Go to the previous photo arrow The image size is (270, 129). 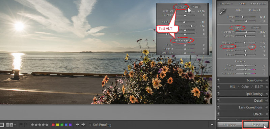coord(78,125)
